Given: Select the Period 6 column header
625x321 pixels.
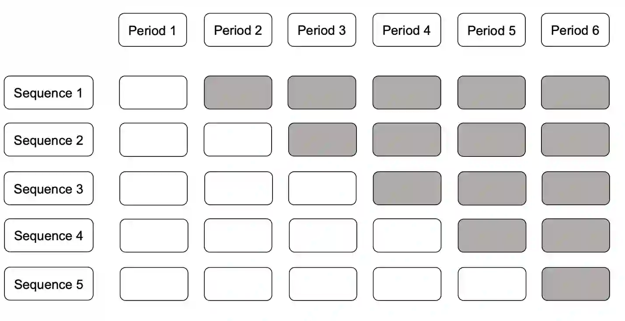Looking at the screenshot, I should 575,30.
